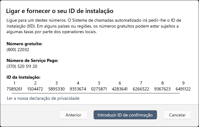Click the Cancelar button
The image size is (199, 127).
click(177, 115)
